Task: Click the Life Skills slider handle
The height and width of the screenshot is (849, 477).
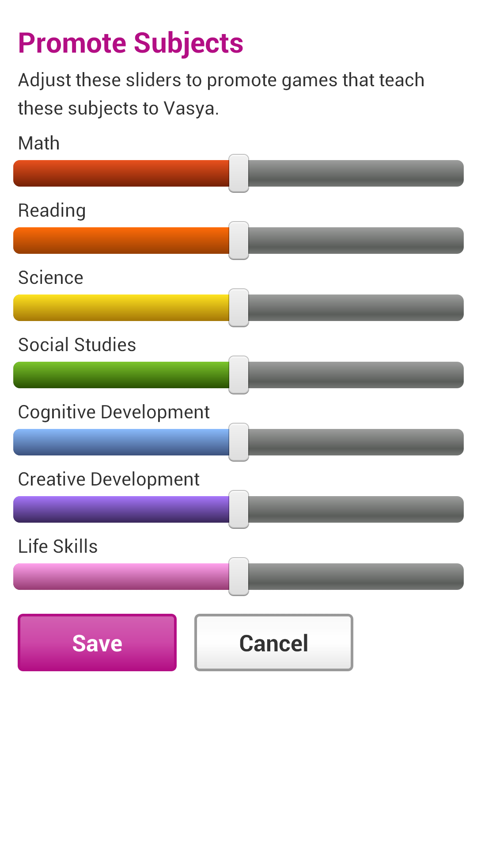Action: [238, 577]
